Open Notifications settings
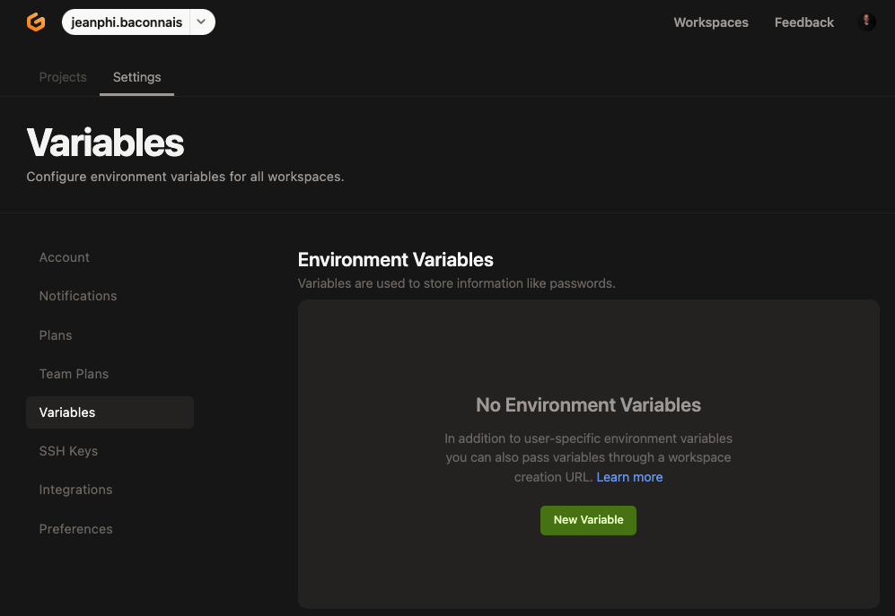This screenshot has width=895, height=616. tap(78, 296)
